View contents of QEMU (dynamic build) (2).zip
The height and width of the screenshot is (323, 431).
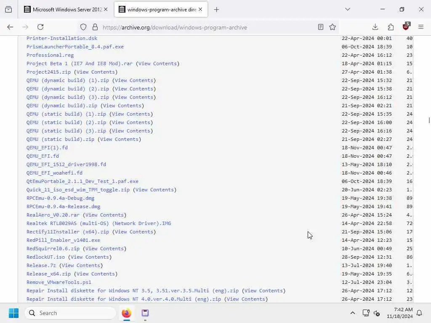pos(134,89)
